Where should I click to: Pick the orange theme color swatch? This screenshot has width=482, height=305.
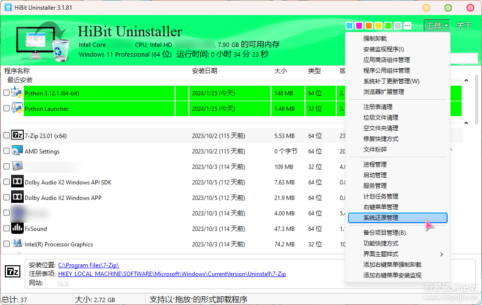[369, 26]
